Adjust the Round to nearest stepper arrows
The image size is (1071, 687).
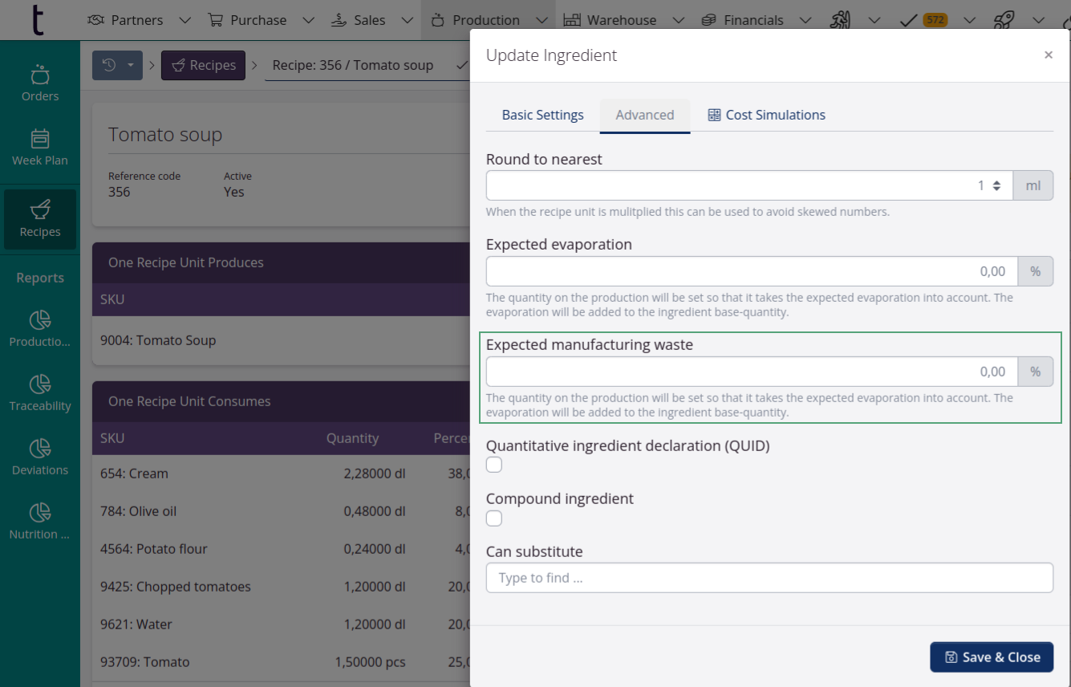tap(996, 185)
